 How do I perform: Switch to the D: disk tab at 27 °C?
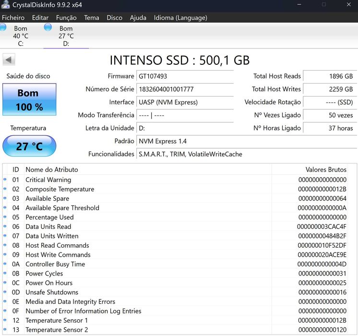pos(66,36)
